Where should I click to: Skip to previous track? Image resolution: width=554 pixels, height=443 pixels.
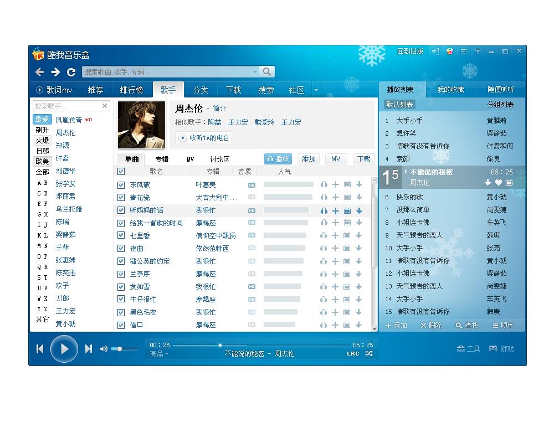pos(40,349)
